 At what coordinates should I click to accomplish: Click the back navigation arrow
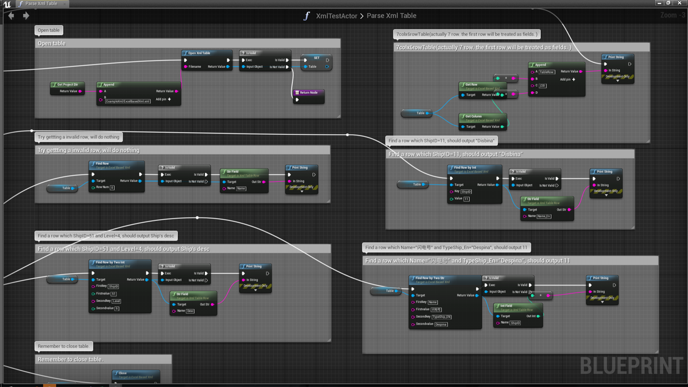tap(11, 16)
